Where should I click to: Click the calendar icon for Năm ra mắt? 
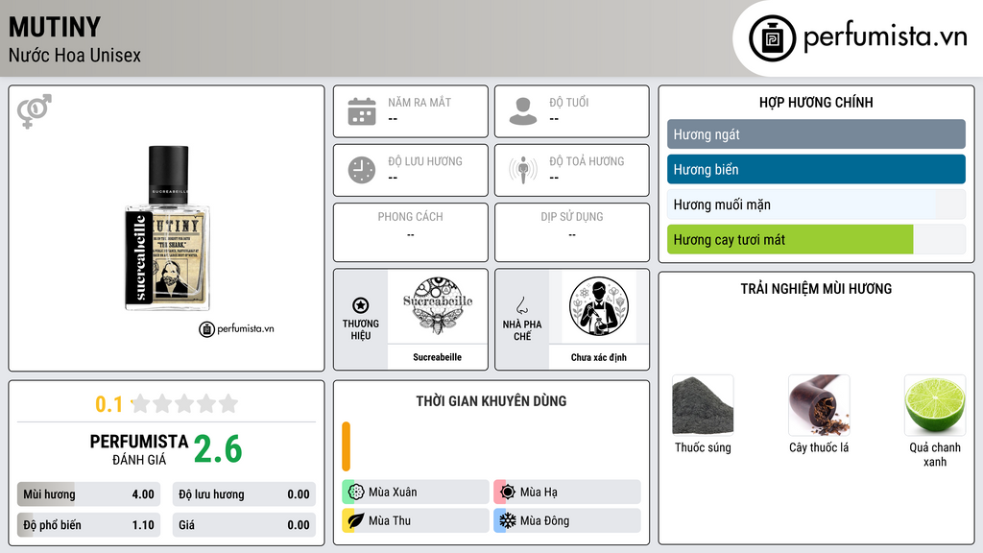[362, 111]
